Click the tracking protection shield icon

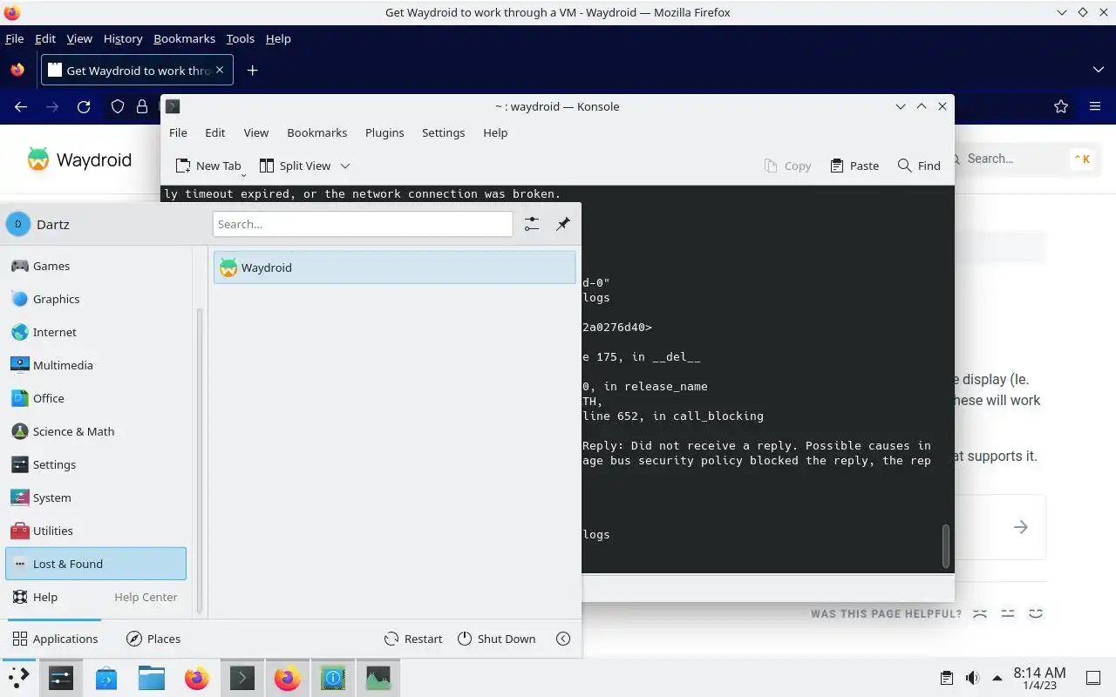point(118,106)
